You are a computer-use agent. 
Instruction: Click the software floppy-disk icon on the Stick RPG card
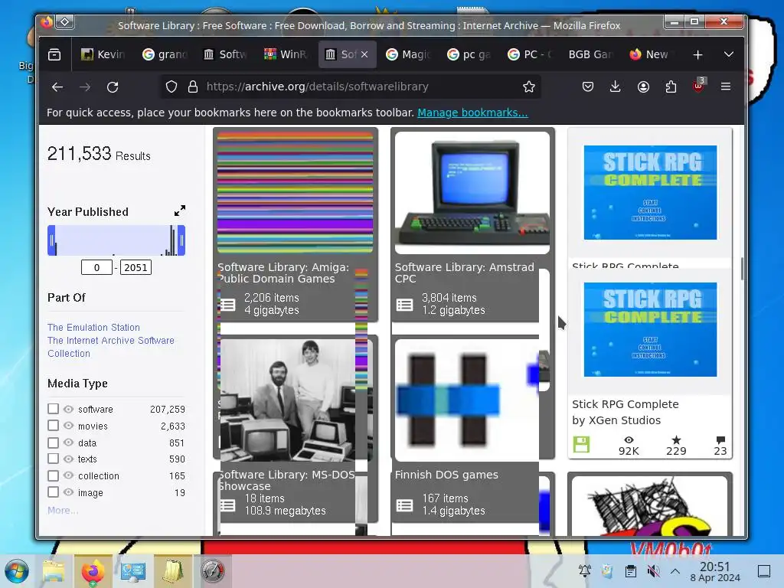coord(581,444)
